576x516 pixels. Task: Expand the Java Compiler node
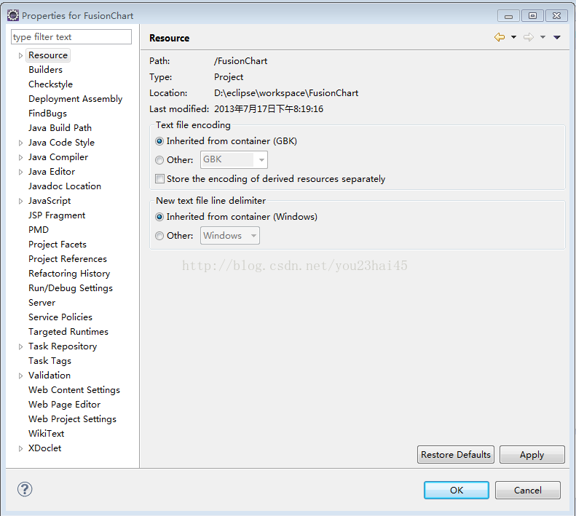click(20, 157)
